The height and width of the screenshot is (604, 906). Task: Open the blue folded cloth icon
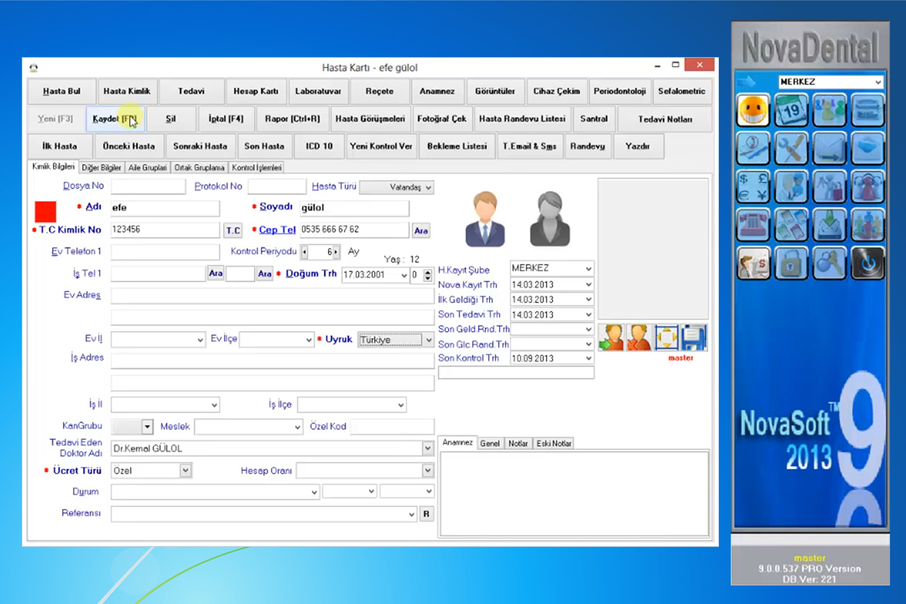(868, 148)
